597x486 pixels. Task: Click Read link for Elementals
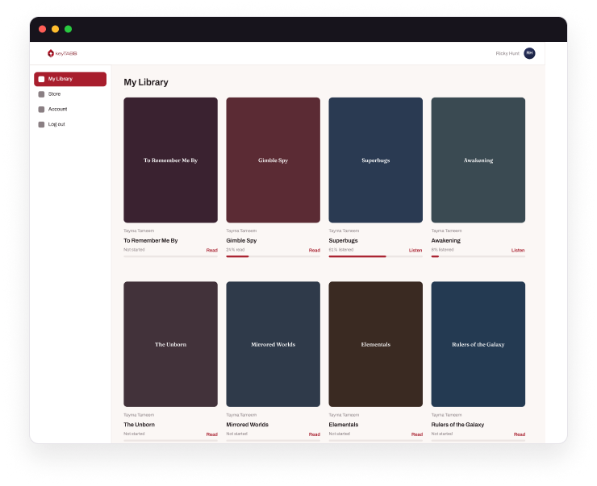coord(417,434)
